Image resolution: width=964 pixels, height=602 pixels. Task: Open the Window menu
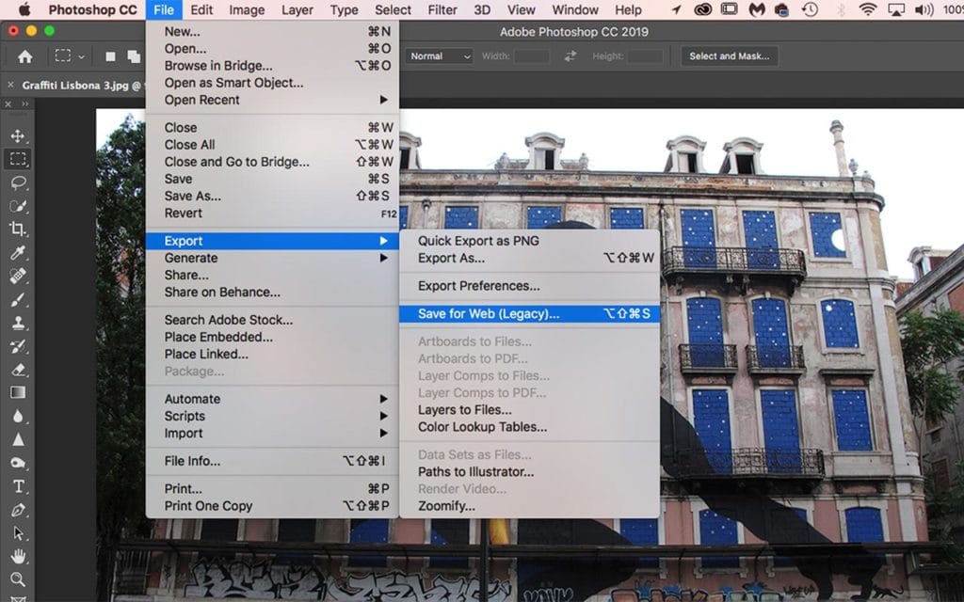pyautogui.click(x=574, y=10)
